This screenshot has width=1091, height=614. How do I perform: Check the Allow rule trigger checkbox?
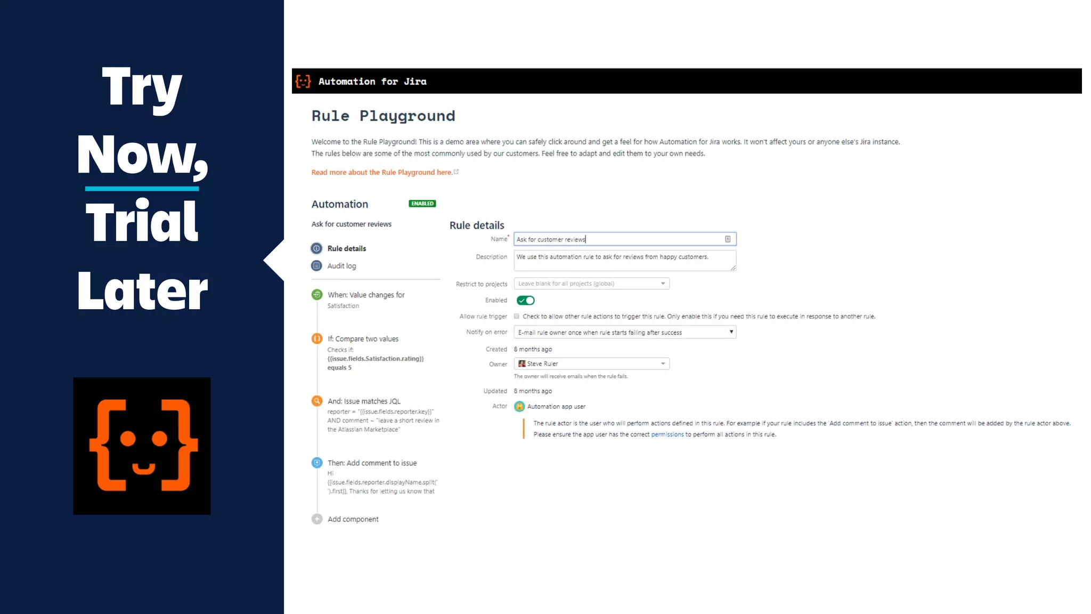[516, 316]
